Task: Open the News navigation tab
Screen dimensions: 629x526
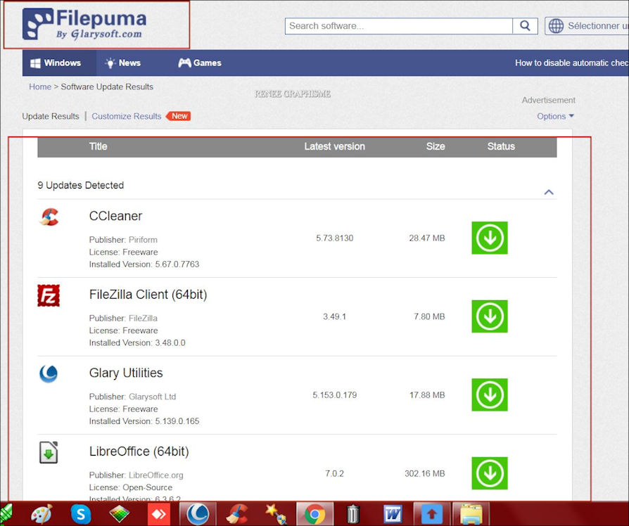Action: [x=122, y=63]
